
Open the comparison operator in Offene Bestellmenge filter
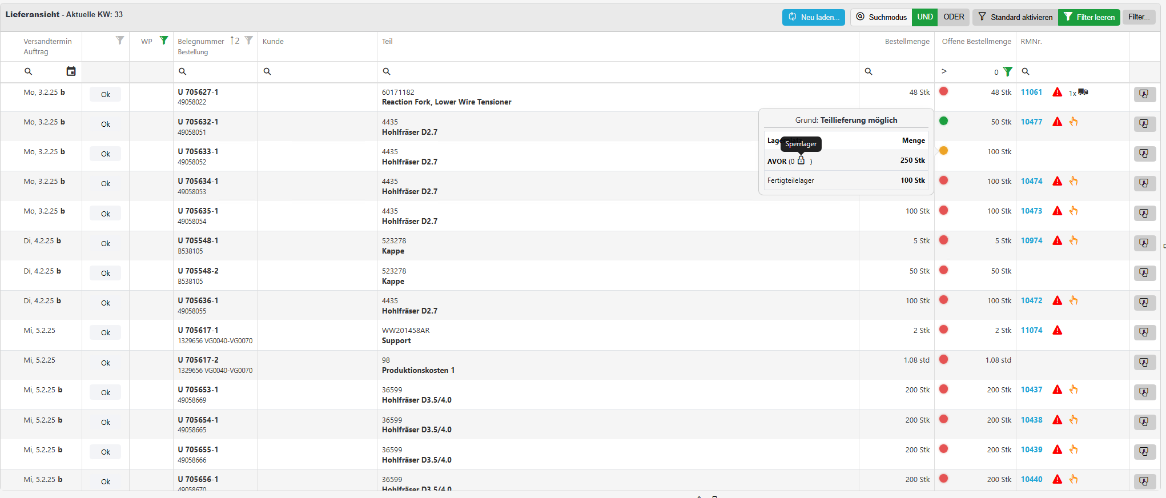tap(944, 71)
